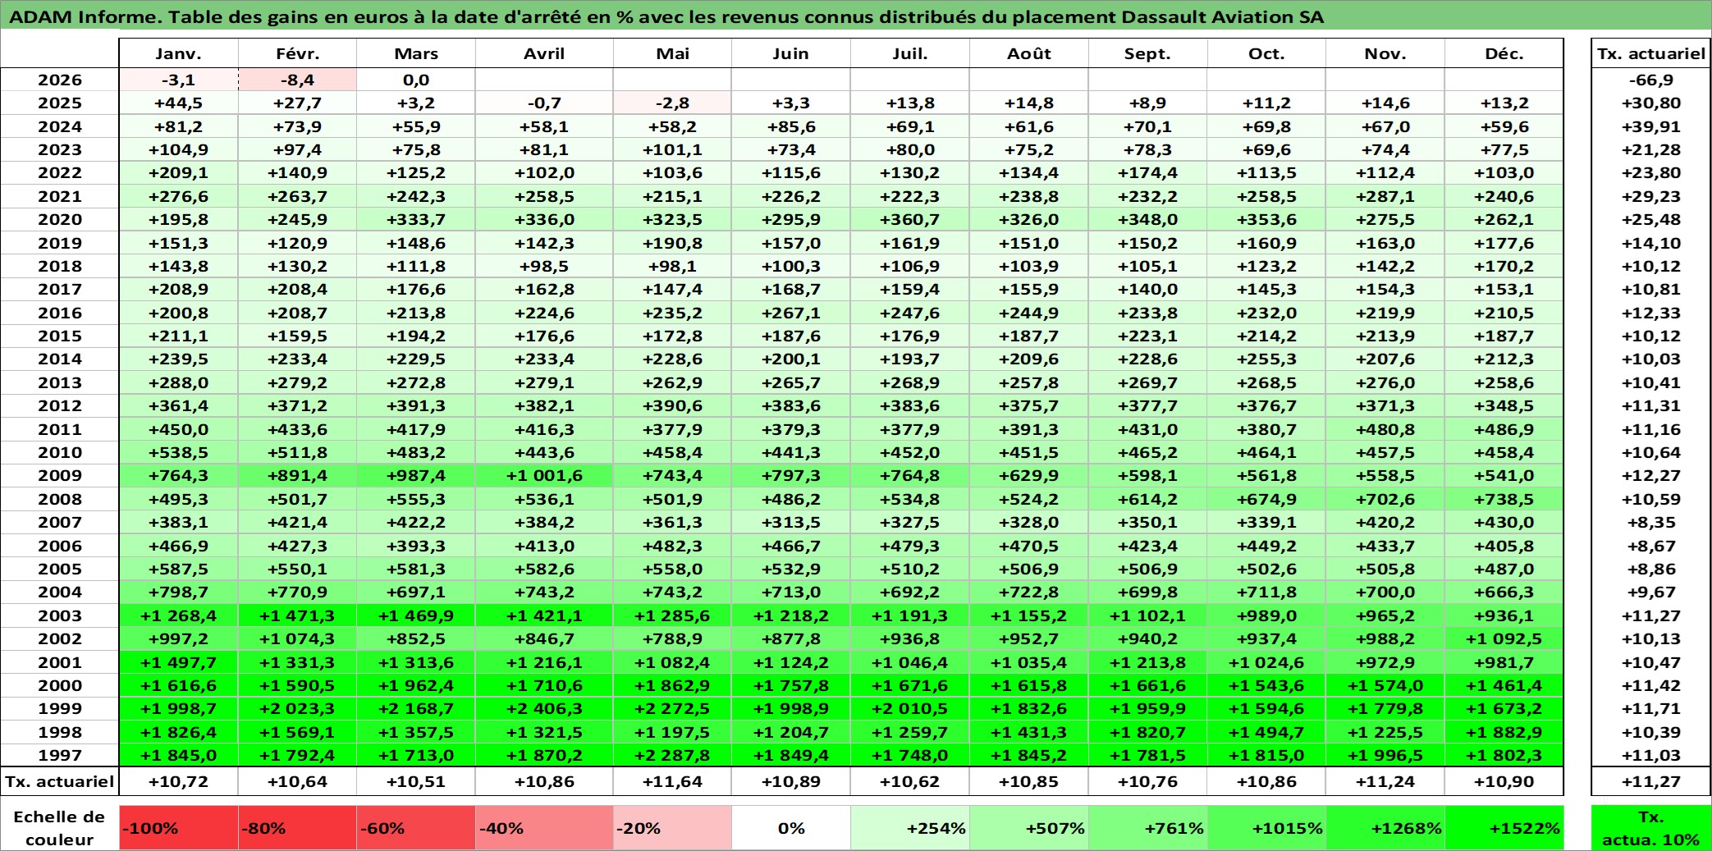Click the +313,5 cell in June 2007
Viewport: 1712px width, 851px height.
click(x=791, y=522)
